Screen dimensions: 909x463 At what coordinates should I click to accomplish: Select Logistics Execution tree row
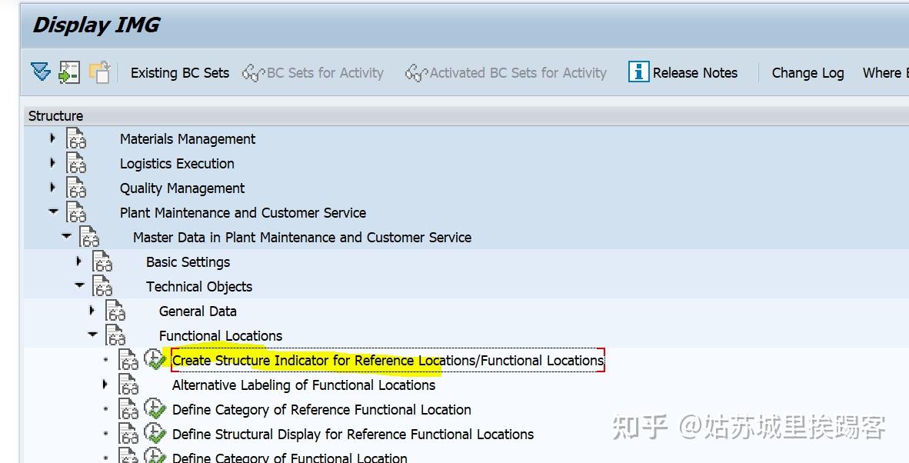[x=177, y=163]
